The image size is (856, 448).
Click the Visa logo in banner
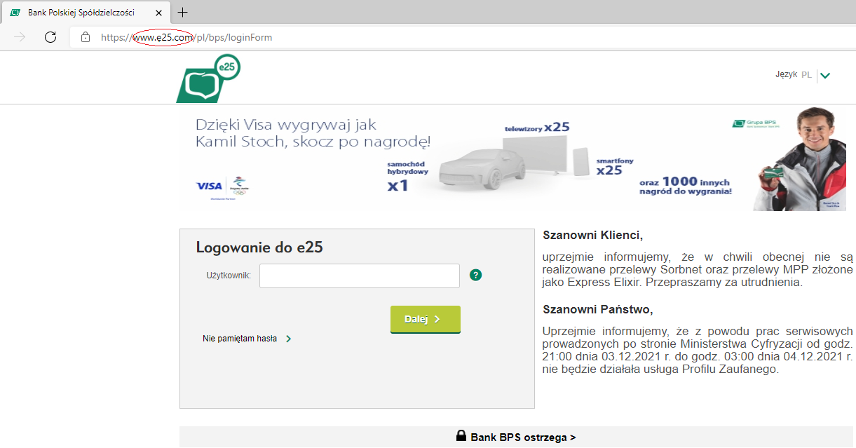click(x=209, y=186)
